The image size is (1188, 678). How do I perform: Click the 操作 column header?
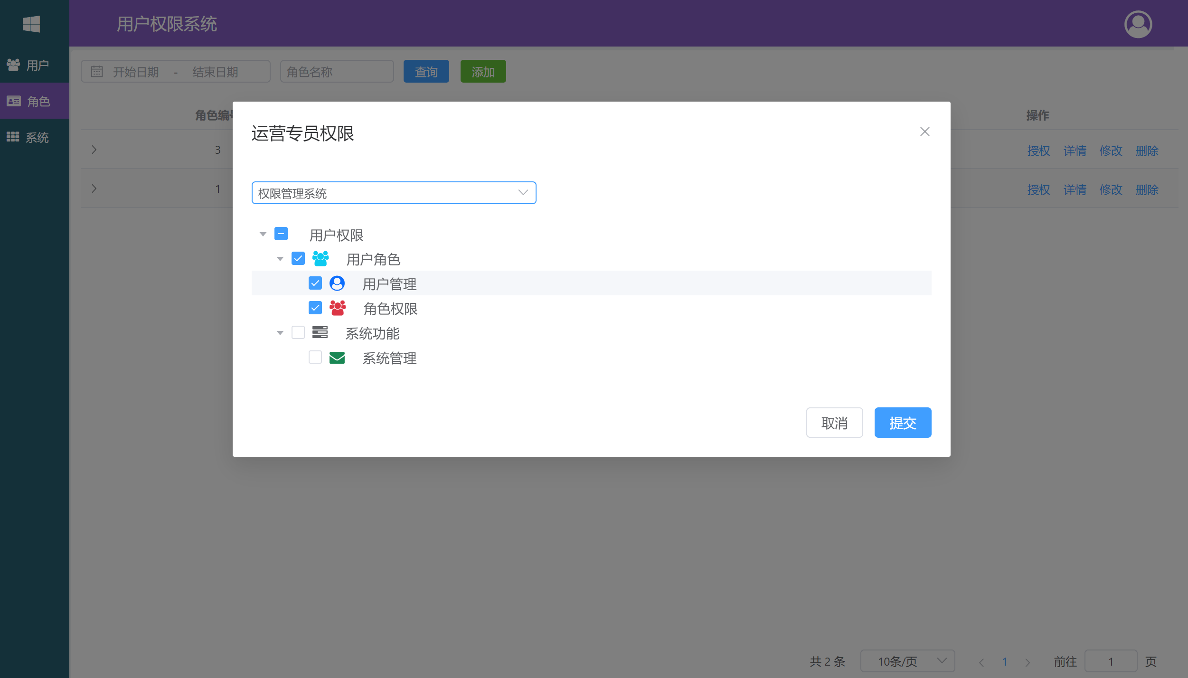point(1037,115)
